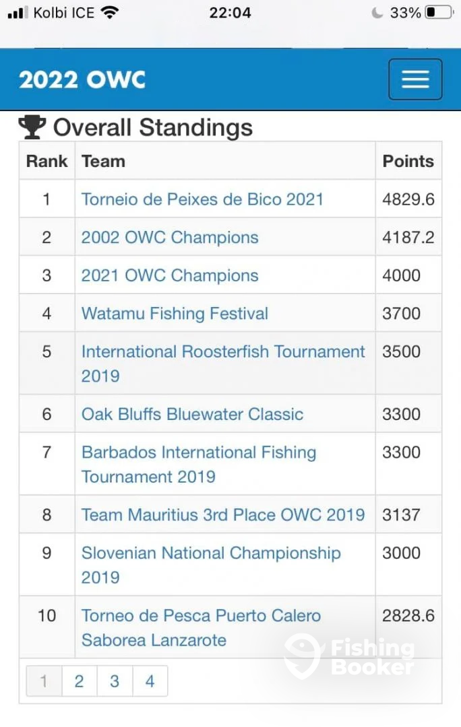This screenshot has height=727, width=461.
Task: Open the 2002 OWC Champions team
Action: tap(170, 238)
